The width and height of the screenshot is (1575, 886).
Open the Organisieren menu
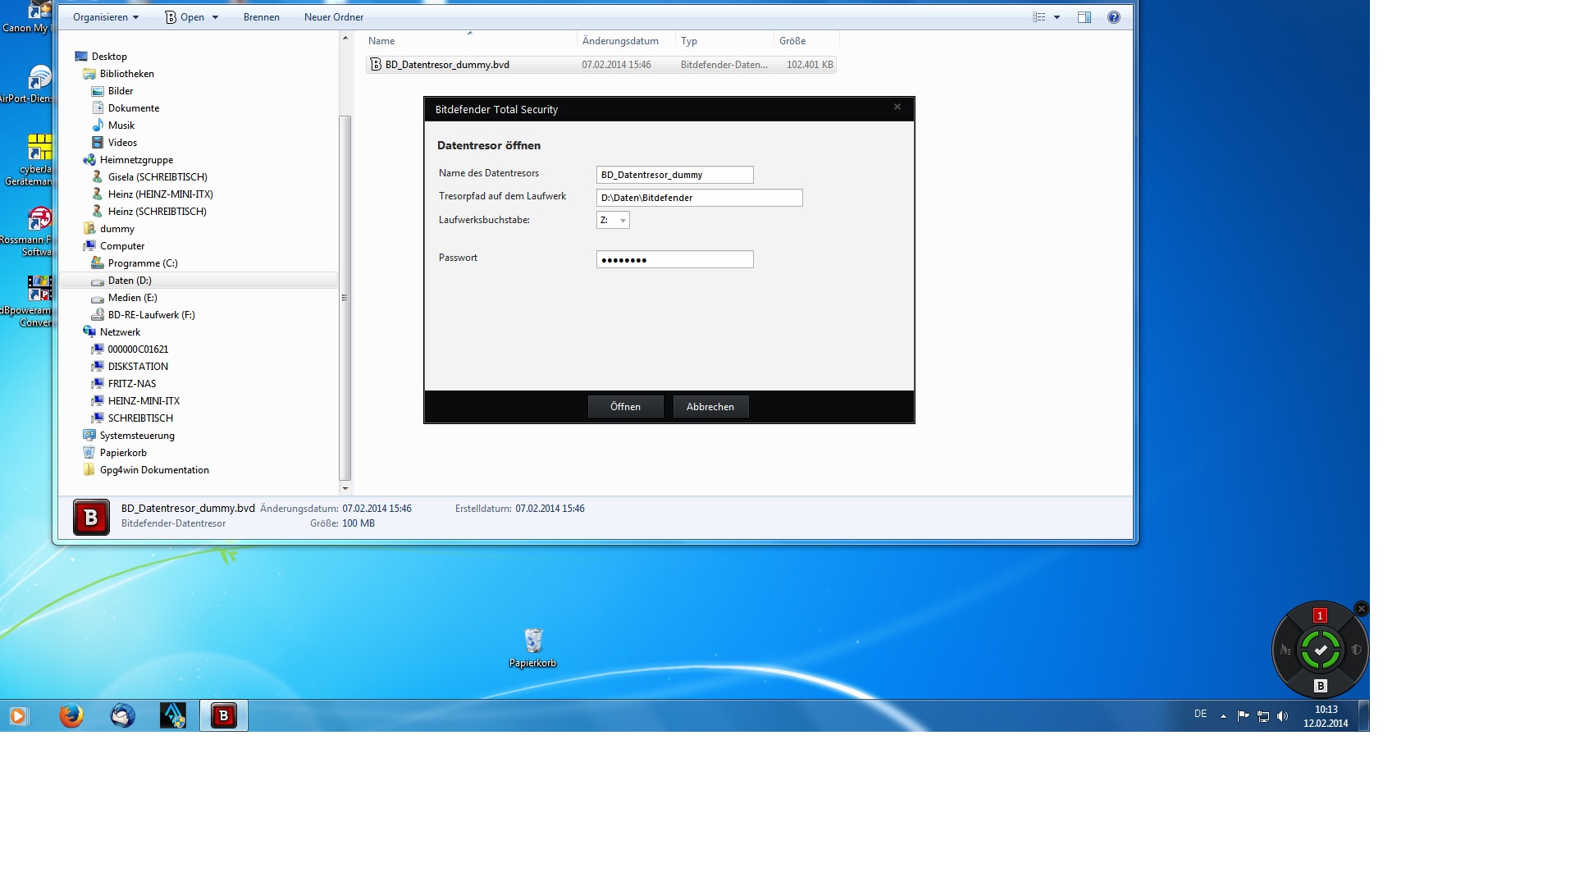pos(106,17)
